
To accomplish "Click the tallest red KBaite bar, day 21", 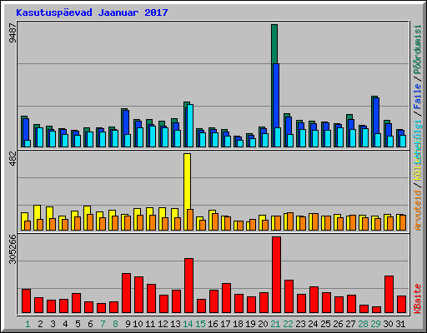I will 276,275.
